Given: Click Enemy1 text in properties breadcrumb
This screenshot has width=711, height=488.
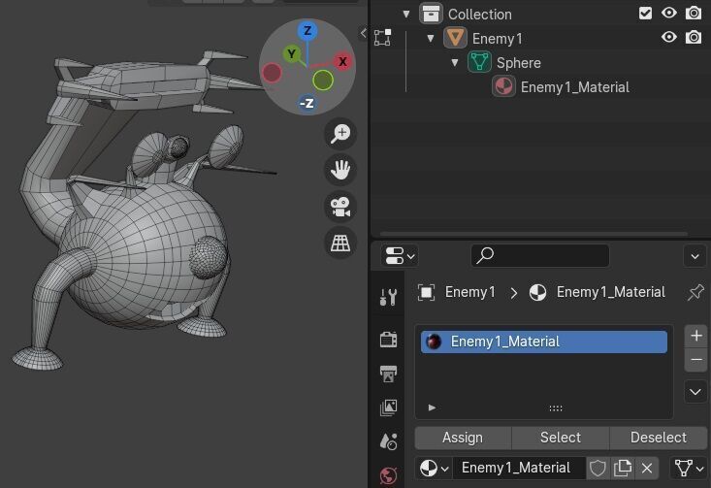Looking at the screenshot, I should pyautogui.click(x=470, y=292).
